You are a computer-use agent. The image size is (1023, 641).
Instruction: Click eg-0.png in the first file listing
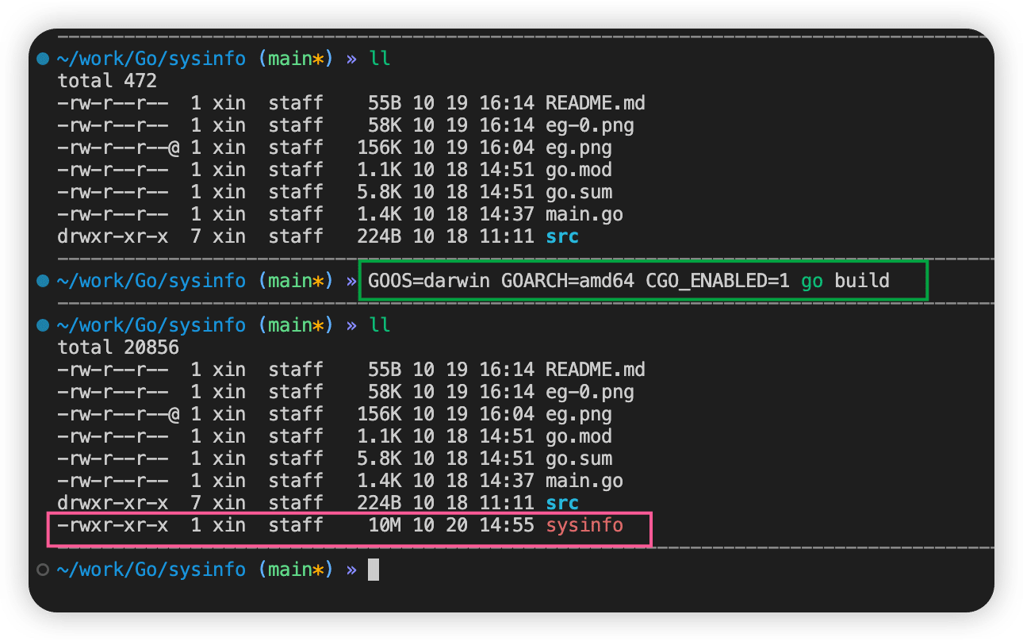pyautogui.click(x=589, y=125)
